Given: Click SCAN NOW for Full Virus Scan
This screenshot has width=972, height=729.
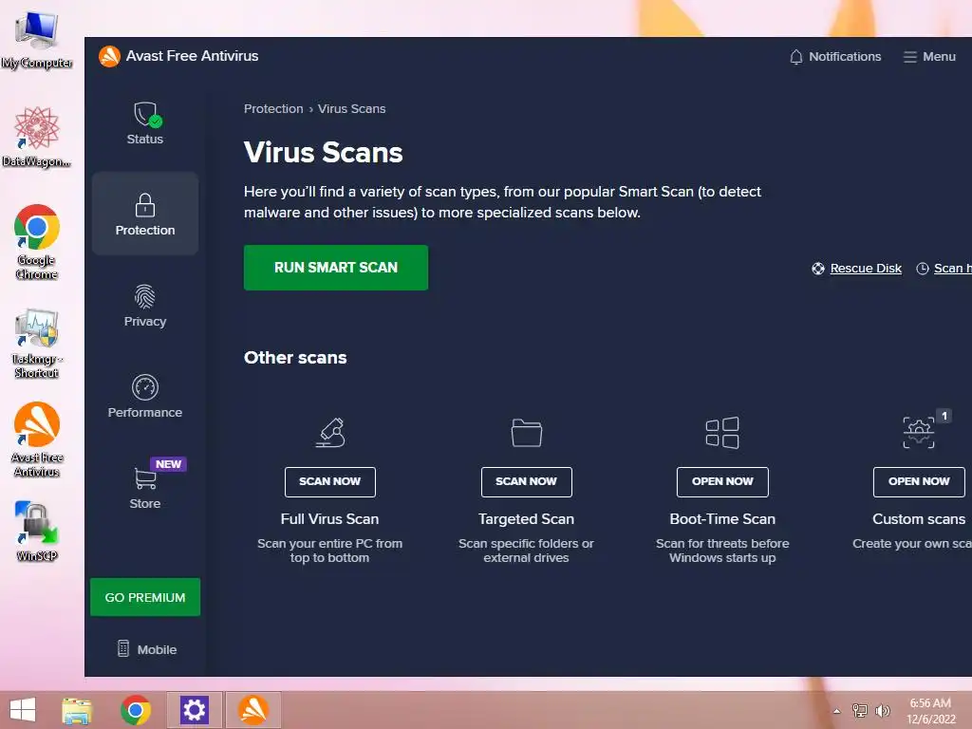Looking at the screenshot, I should click(330, 481).
